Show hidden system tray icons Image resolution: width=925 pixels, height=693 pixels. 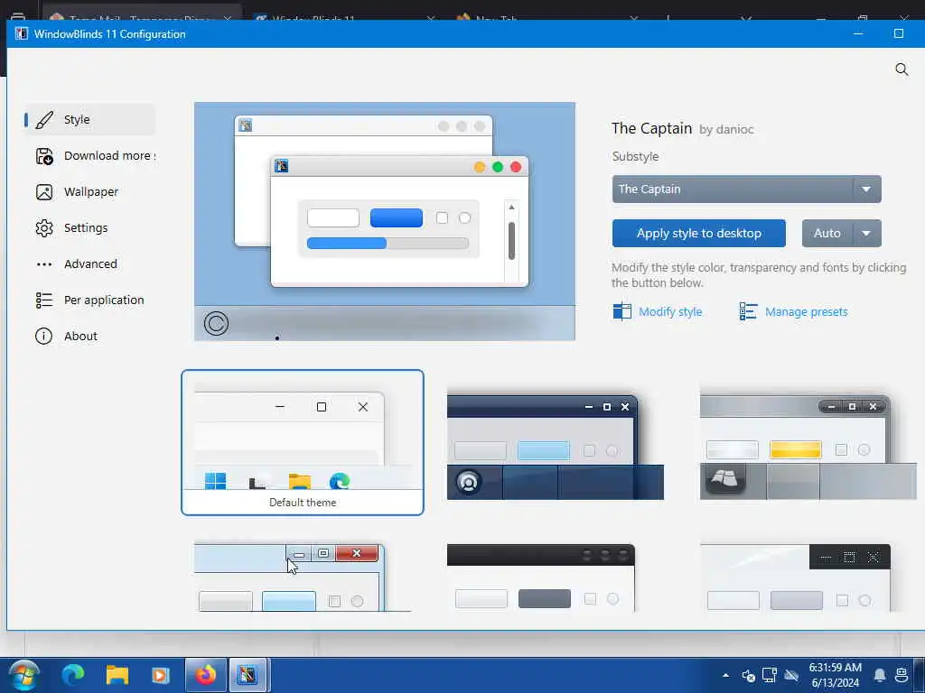[726, 675]
